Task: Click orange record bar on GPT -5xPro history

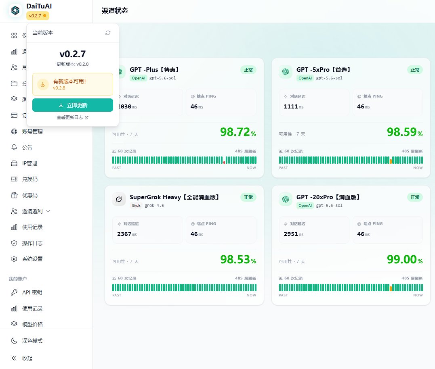Action: click(391, 161)
